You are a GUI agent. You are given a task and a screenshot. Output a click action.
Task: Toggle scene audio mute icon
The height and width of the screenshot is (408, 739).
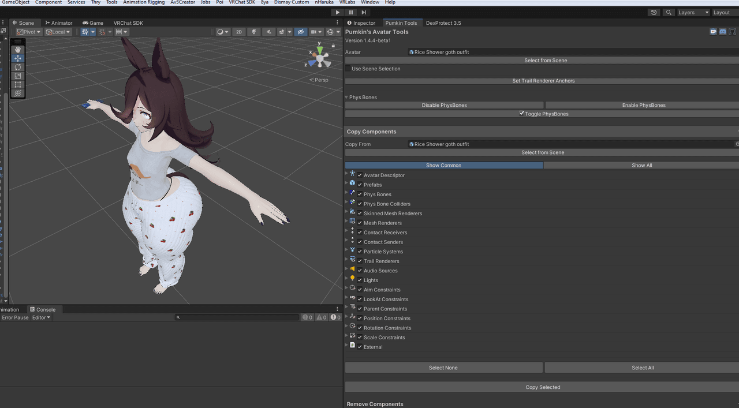pos(268,32)
